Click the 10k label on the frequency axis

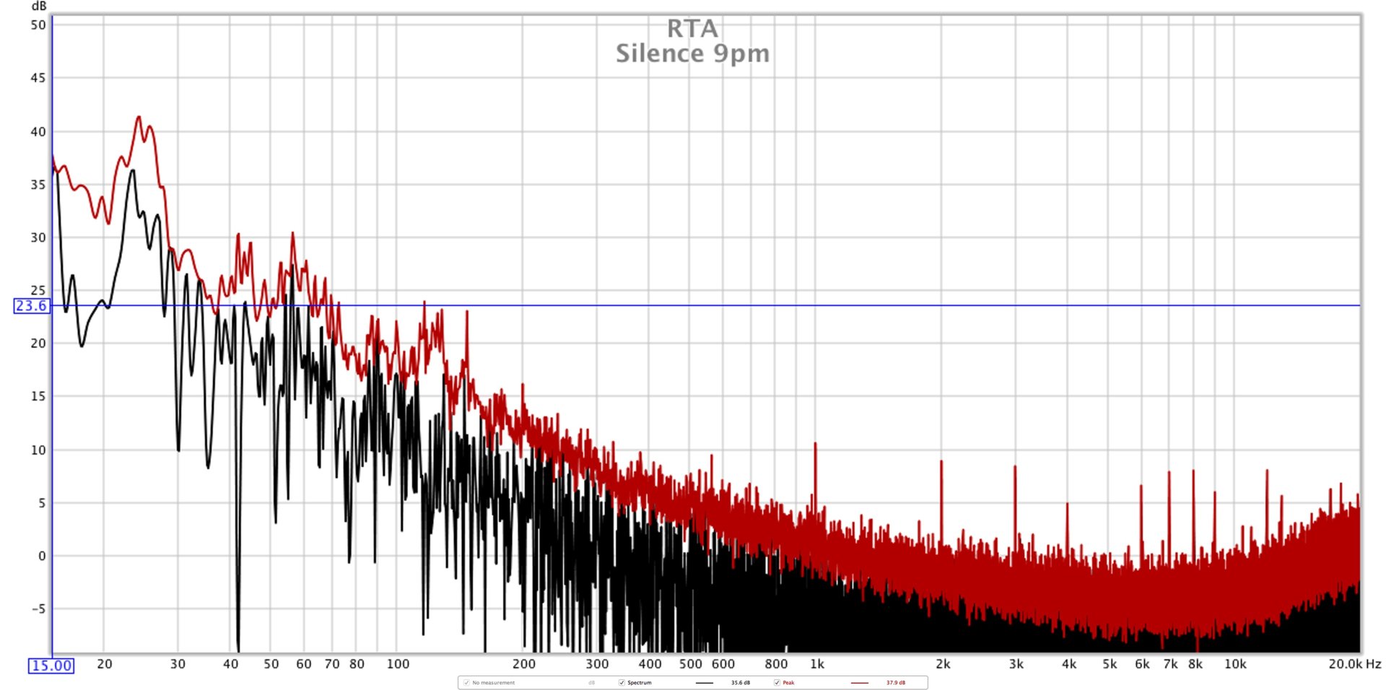click(1235, 664)
